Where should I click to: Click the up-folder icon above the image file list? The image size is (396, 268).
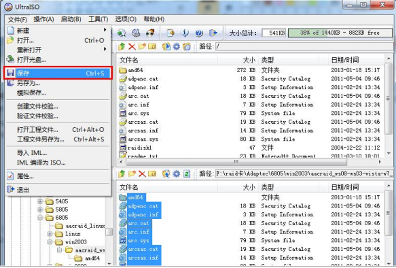[x=122, y=46]
